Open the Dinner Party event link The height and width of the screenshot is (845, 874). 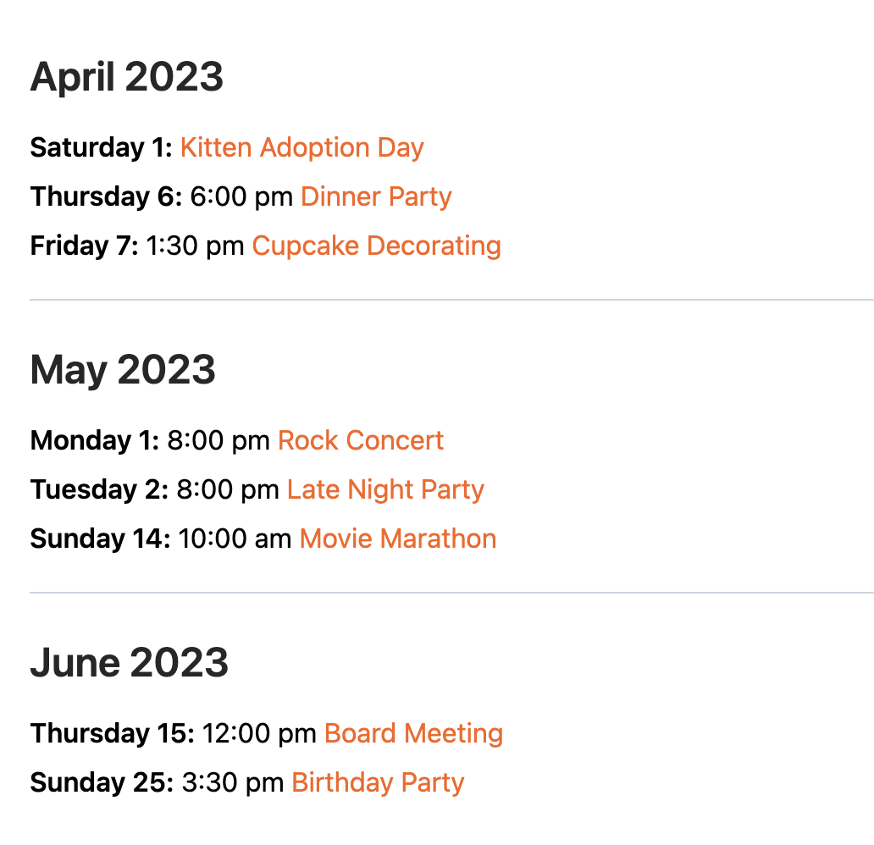(376, 197)
